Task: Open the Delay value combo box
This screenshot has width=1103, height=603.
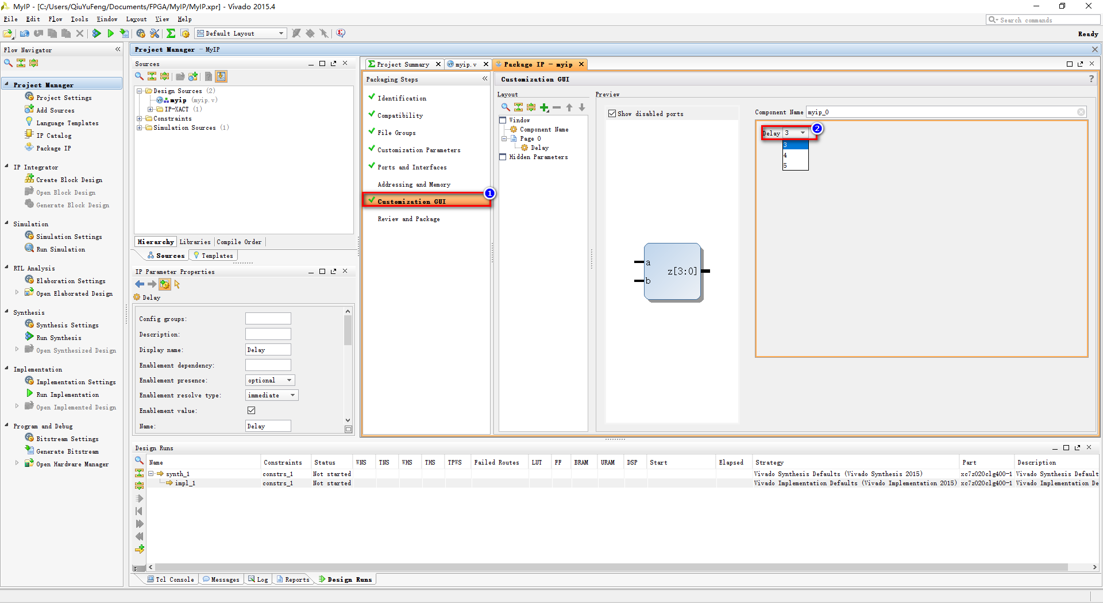Action: [796, 133]
